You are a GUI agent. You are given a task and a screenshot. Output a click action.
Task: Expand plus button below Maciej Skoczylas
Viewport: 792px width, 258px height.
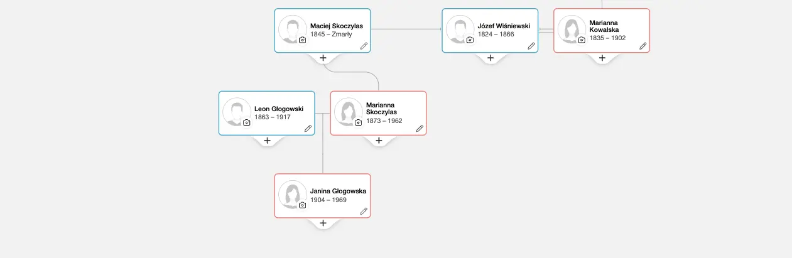(323, 58)
